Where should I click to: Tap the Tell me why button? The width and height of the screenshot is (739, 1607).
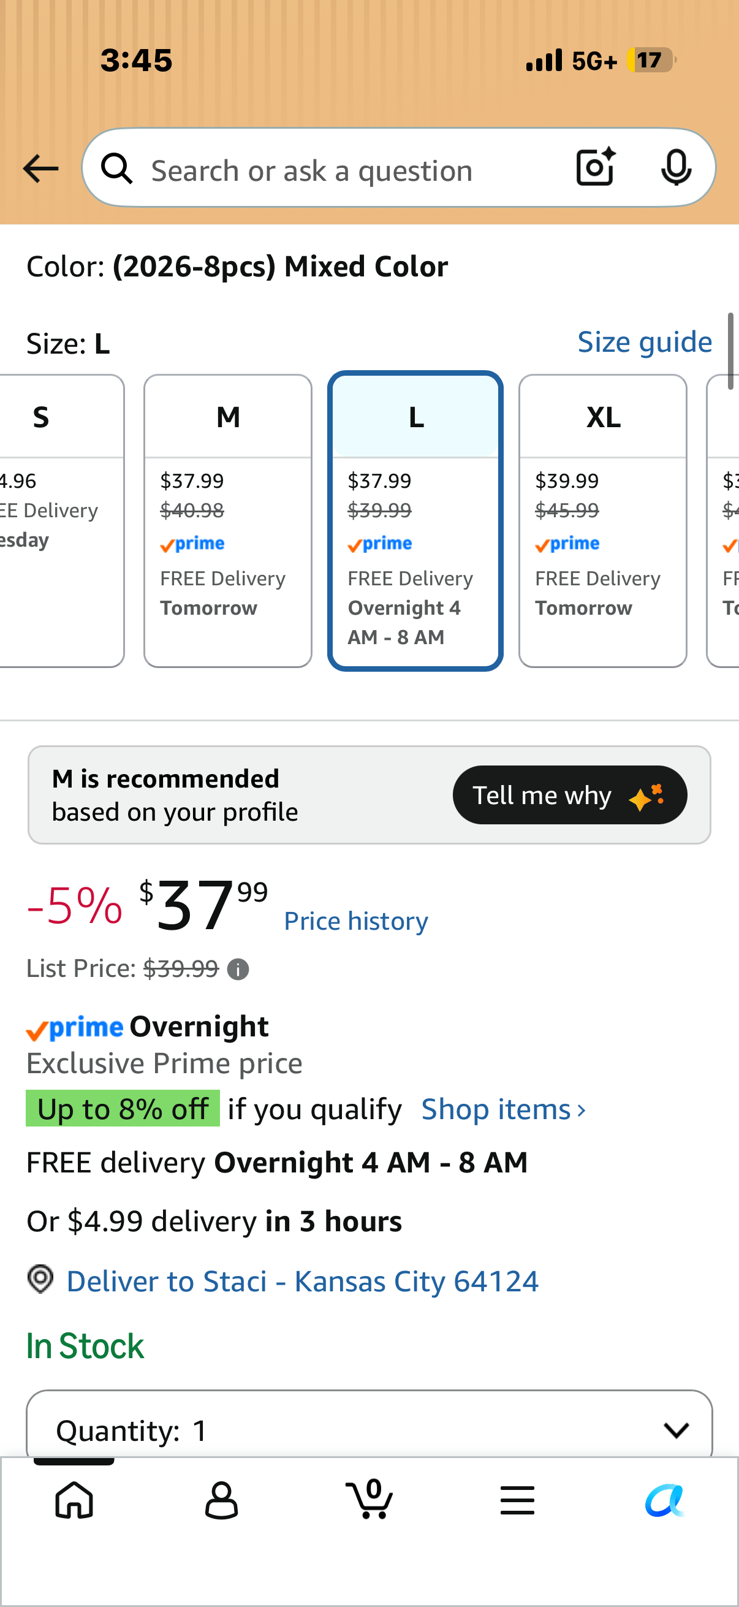click(570, 795)
